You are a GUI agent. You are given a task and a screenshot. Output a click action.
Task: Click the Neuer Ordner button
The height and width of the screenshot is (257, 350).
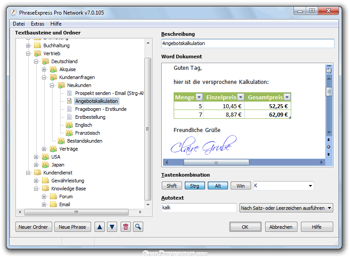tap(34, 227)
